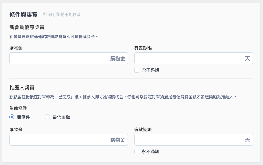
Task: Click the info icon beside 儲存後將不能修改
Action: click(x=44, y=15)
